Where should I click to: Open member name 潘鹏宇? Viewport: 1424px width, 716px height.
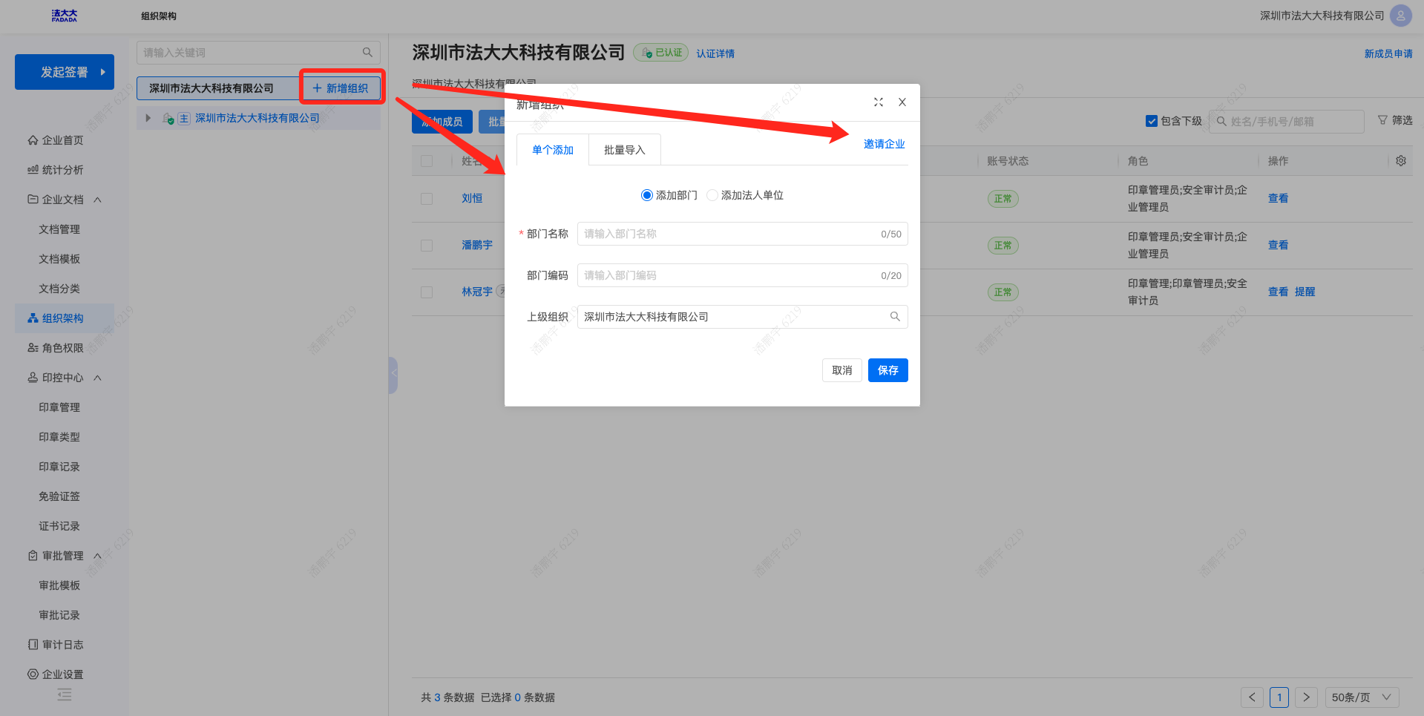pos(477,245)
